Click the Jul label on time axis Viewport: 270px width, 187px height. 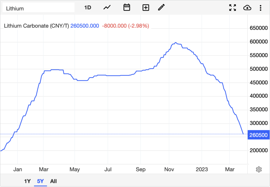tap(108, 169)
